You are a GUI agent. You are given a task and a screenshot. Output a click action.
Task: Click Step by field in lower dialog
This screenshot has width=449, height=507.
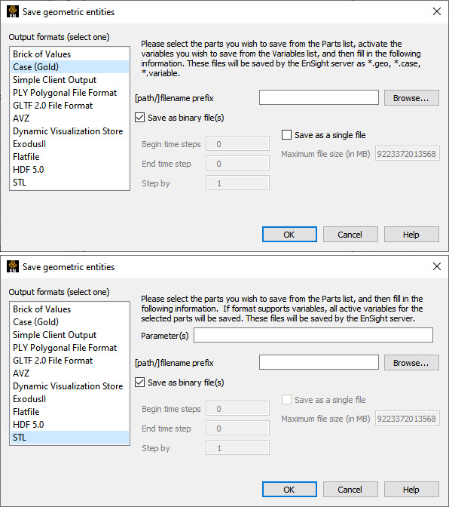pos(237,448)
